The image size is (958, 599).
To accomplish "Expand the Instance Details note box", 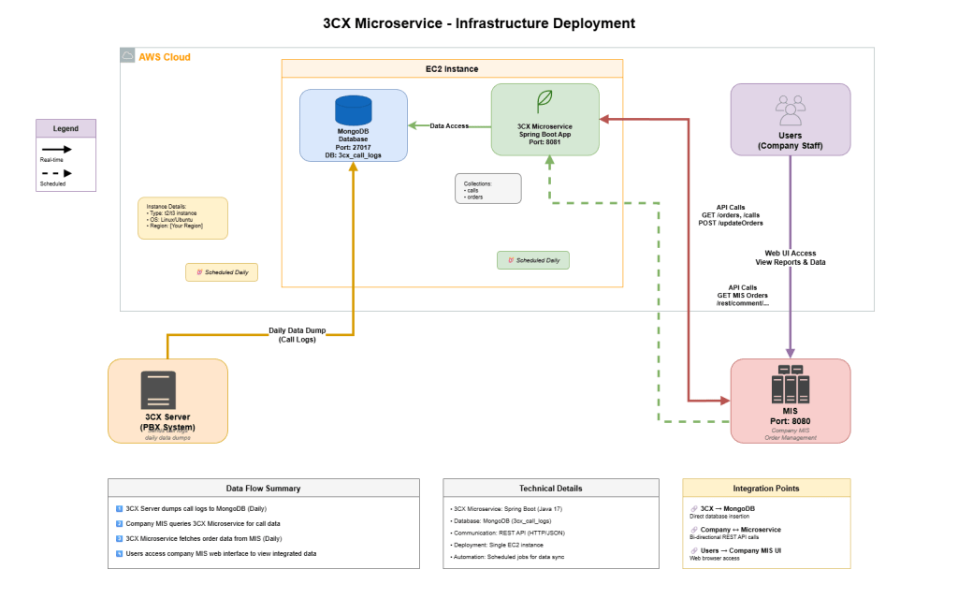I will 183,217.
